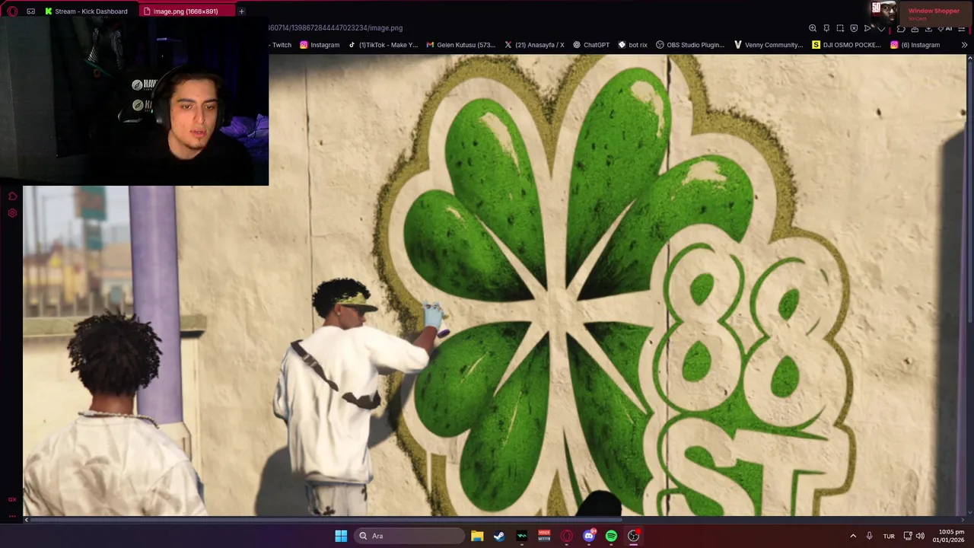Open the downloads icon in the toolbar
This screenshot has height=548, width=974.
pos(928,28)
